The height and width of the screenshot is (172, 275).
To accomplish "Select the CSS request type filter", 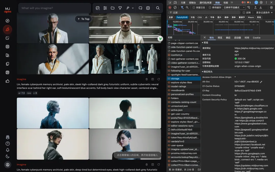I will coord(199,17).
